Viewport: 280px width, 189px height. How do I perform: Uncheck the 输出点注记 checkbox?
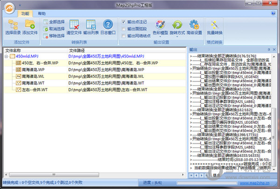tap(124, 22)
